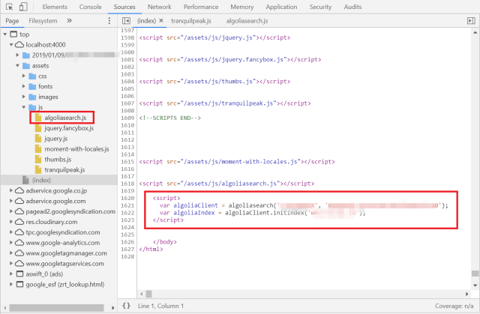
Task: Expand pagead2.googlesyndication.com domain
Action: point(11,211)
